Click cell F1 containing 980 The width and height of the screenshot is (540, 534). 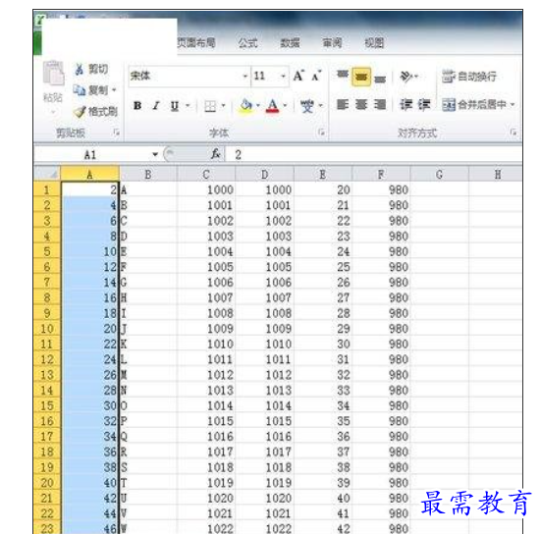tap(381, 189)
